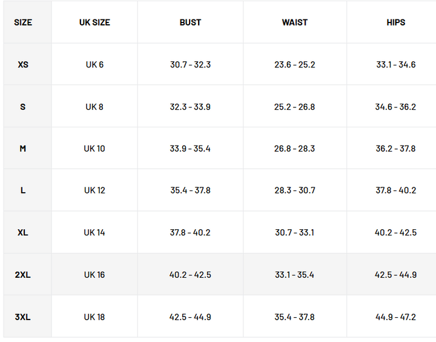This screenshot has width=436, height=342.
Task: Select bust value 42.5 - 44.9
Action: (190, 317)
